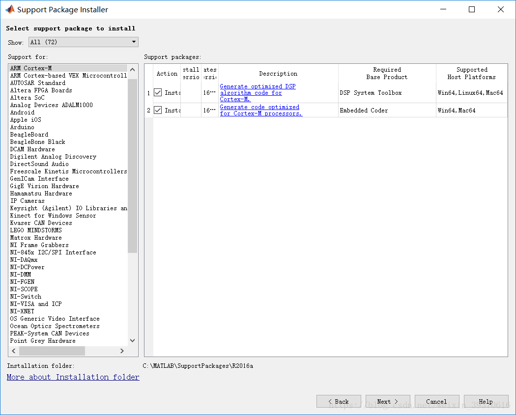
Task: Select IP Cameras entry
Action: point(68,200)
